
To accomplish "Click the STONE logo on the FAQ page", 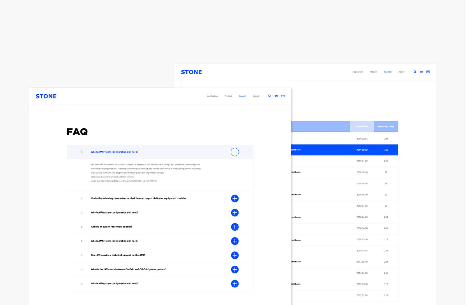I will tap(46, 96).
